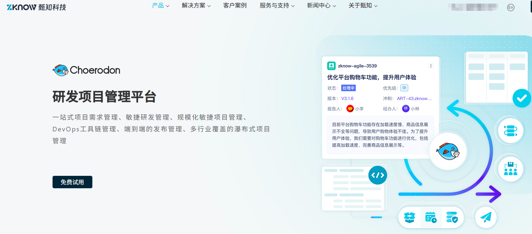Click the open box icon
This screenshot has height=234, width=532.
tap(410, 217)
